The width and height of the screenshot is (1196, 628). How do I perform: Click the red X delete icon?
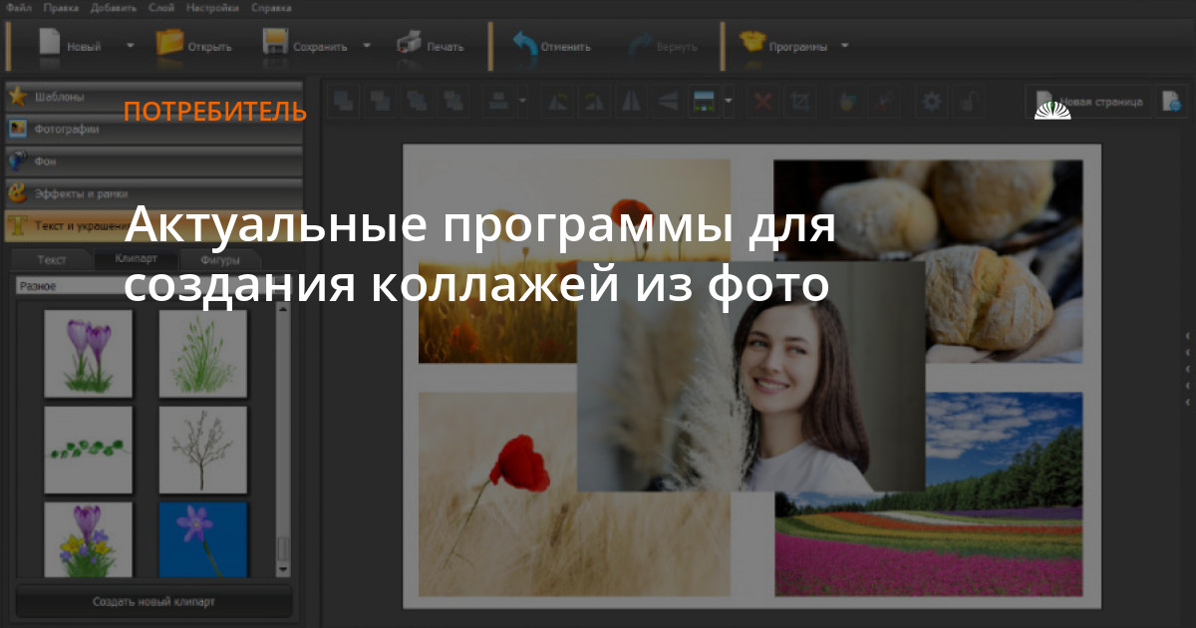[763, 101]
